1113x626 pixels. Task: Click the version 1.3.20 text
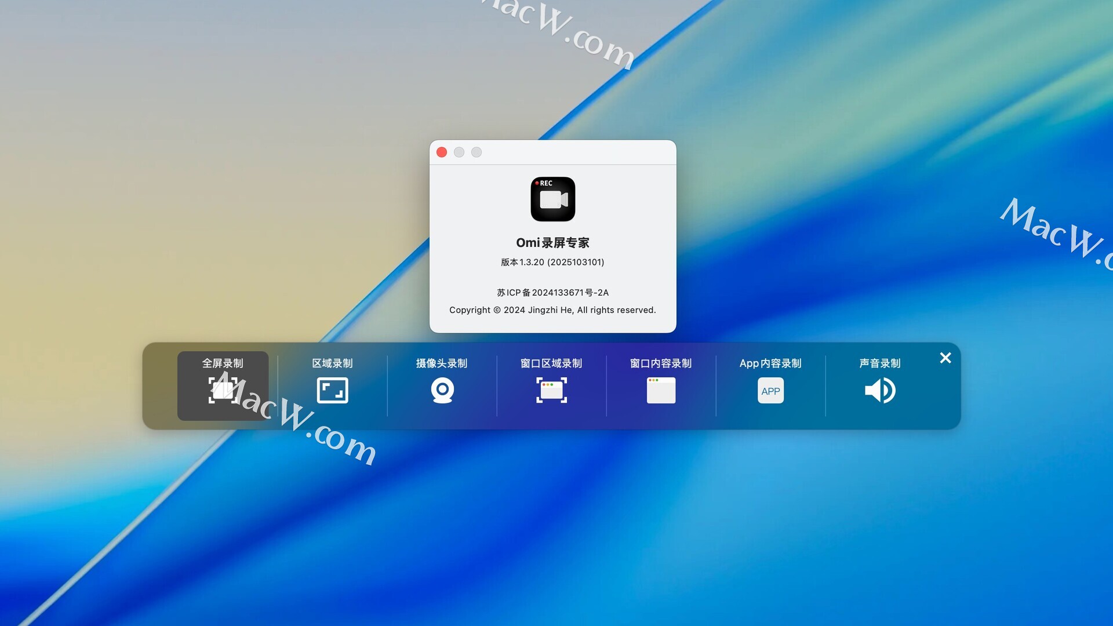click(552, 262)
